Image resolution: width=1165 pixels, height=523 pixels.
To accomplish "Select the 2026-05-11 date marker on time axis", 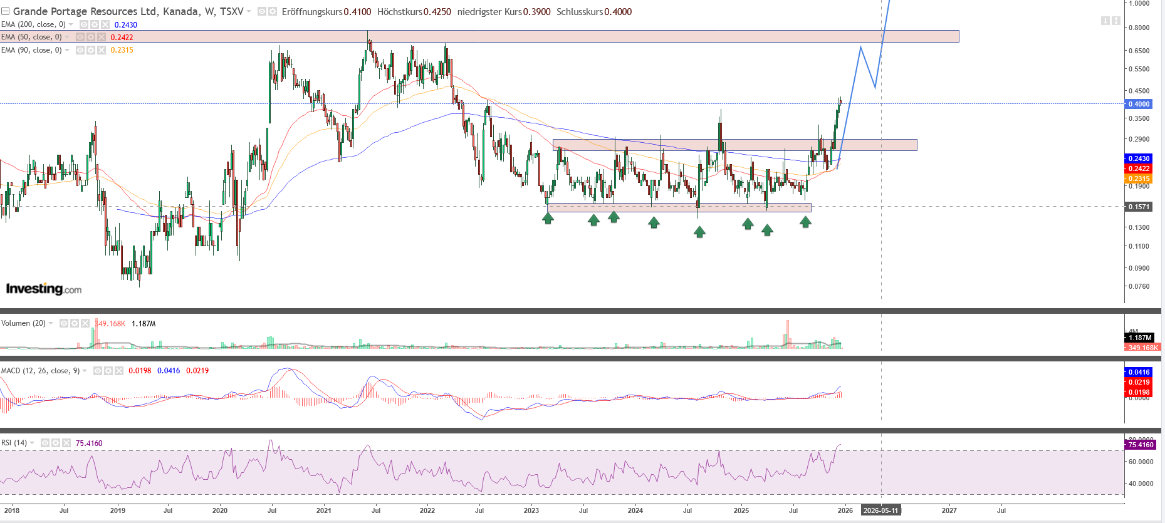I will pyautogui.click(x=880, y=510).
